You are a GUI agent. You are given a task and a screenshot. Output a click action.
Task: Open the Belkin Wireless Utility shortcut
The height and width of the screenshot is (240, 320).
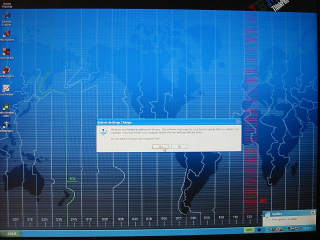pyautogui.click(x=7, y=107)
